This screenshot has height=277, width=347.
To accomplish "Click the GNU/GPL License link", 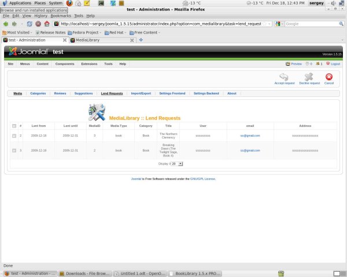I will click(x=202, y=179).
